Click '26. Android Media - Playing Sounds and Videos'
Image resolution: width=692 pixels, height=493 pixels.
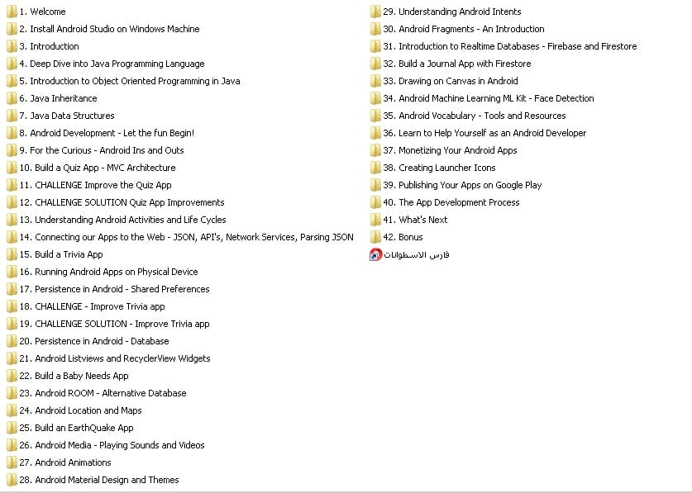112,445
